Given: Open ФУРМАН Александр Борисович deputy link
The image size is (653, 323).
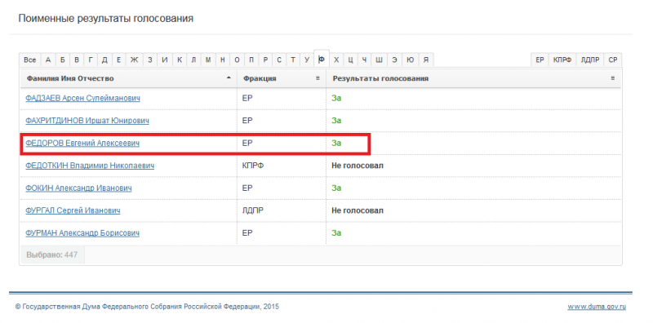Looking at the screenshot, I should pos(82,233).
